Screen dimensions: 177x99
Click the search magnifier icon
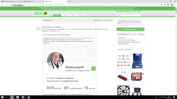point(142,15)
